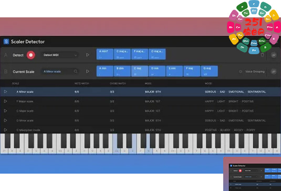Click the CHORD MATCH column header

[118, 84]
